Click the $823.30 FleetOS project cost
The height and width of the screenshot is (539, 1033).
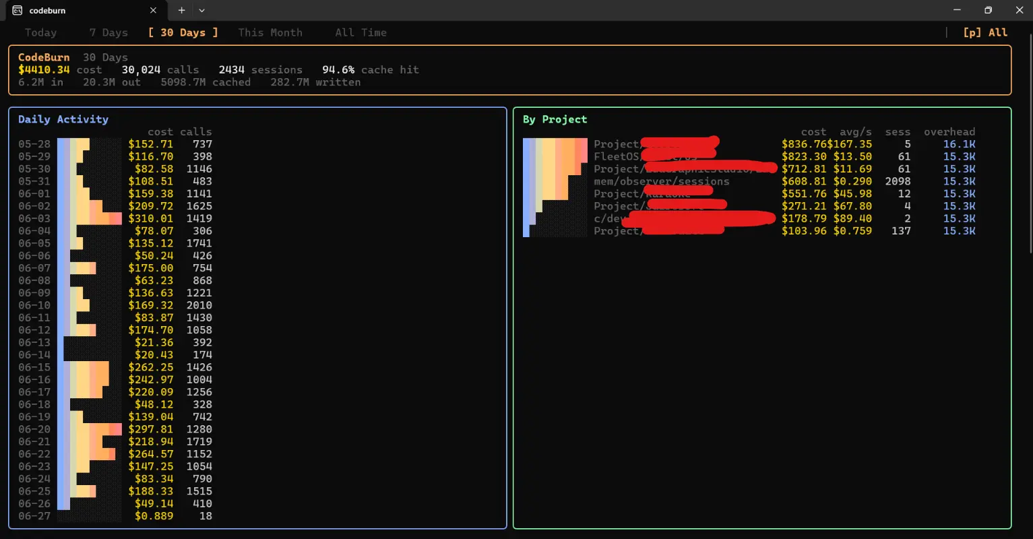tap(805, 156)
